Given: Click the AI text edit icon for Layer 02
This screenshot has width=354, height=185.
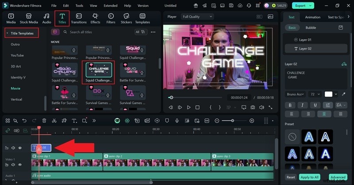Looking at the screenshot, I should coord(344,64).
